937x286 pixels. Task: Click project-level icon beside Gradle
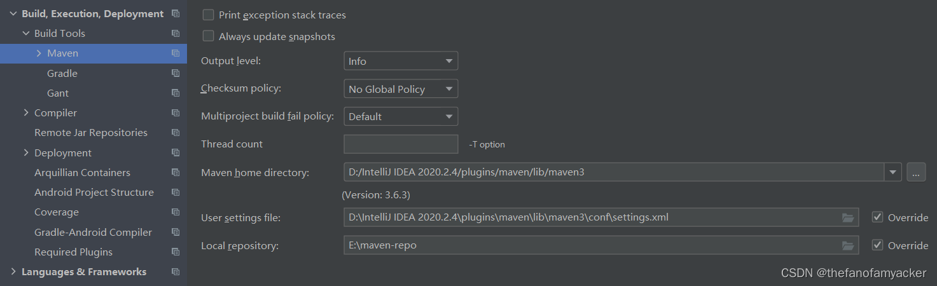coord(176,73)
